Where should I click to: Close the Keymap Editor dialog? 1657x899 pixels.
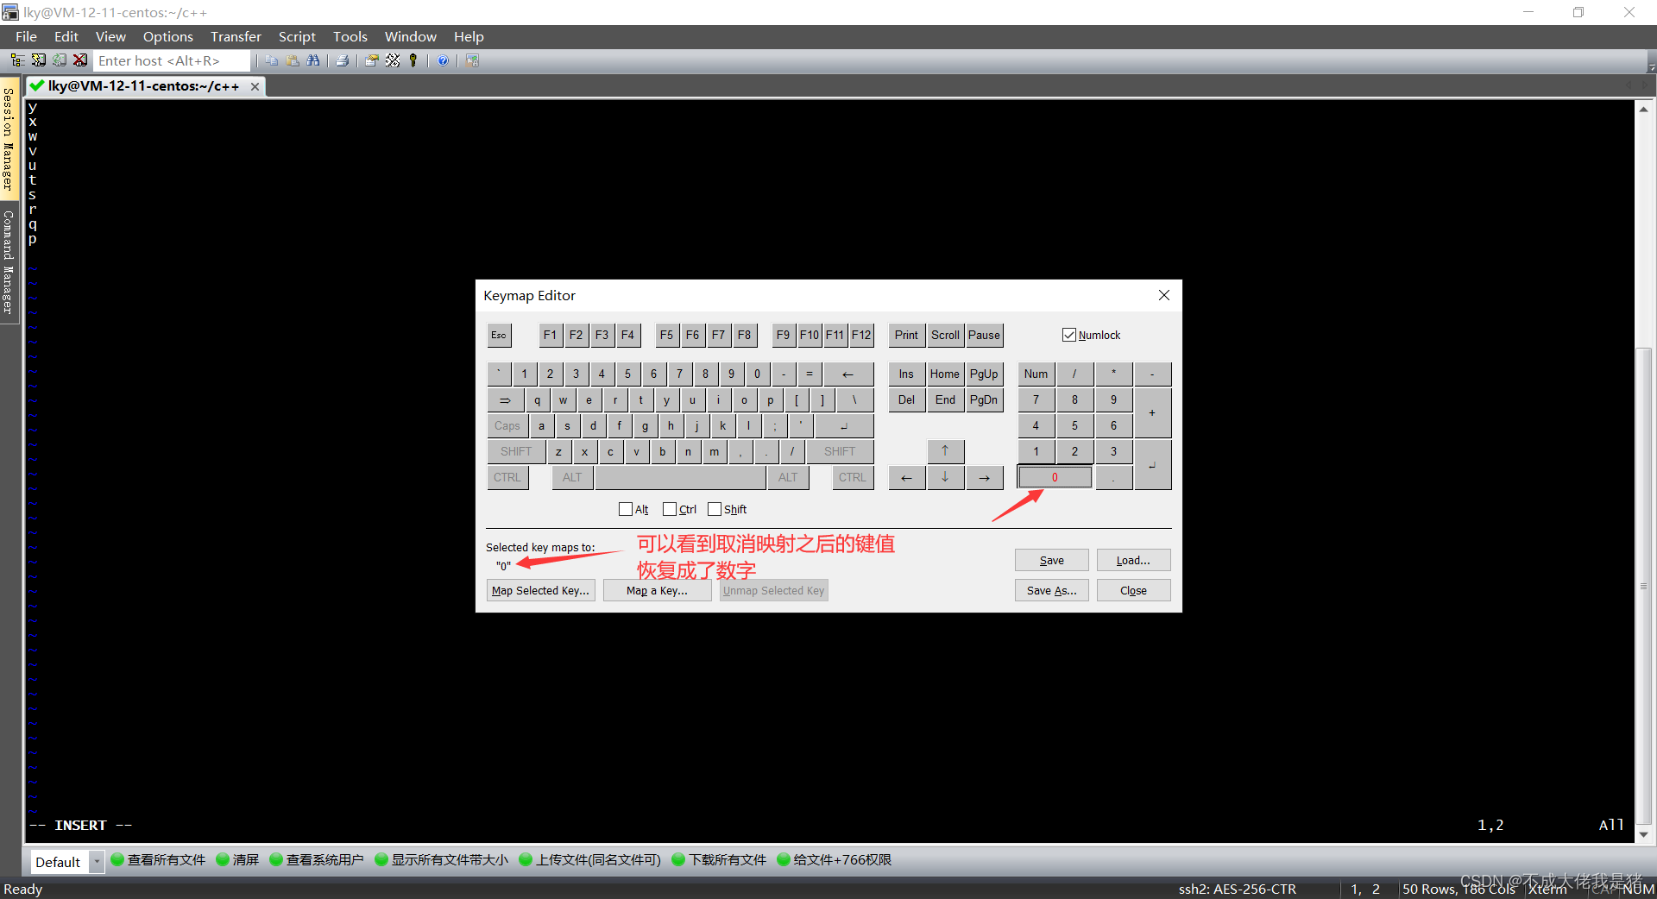tap(1163, 295)
